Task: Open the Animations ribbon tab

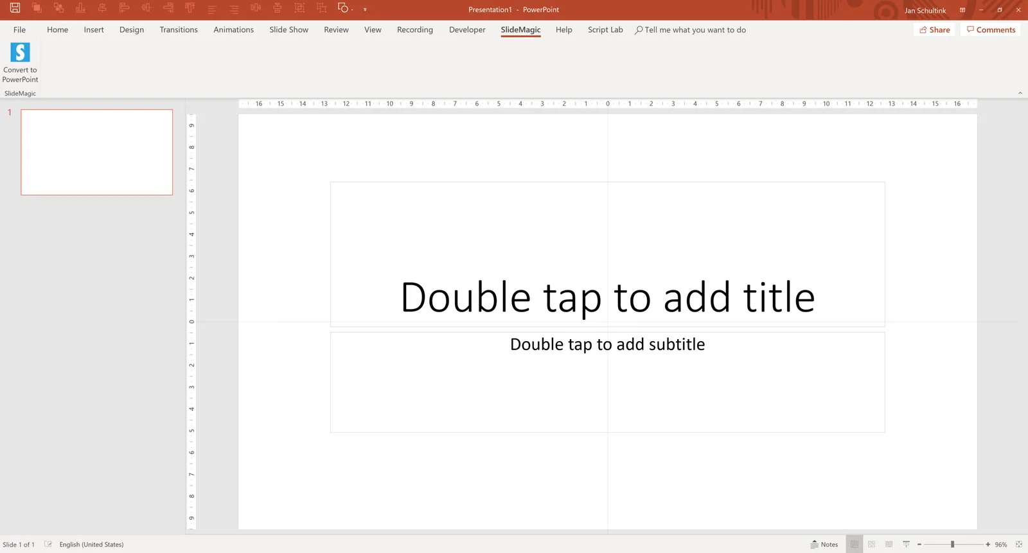Action: [x=234, y=30]
